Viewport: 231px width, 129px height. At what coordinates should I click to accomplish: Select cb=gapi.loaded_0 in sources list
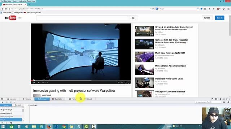click(x=11, y=110)
